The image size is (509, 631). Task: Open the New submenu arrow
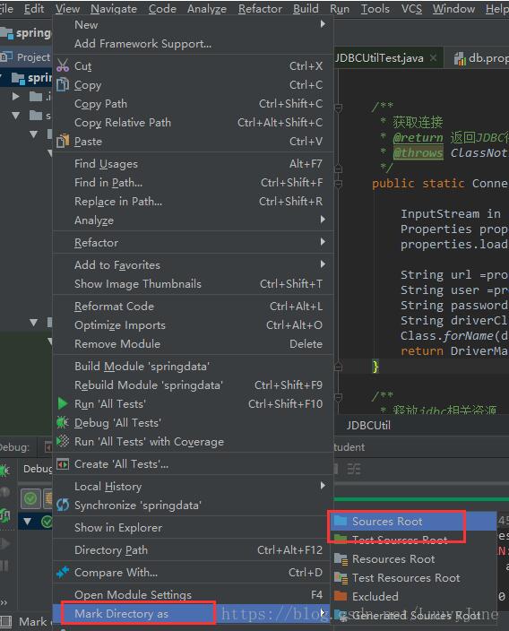[323, 24]
